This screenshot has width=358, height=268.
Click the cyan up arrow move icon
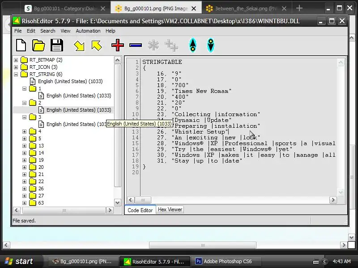tap(193, 45)
